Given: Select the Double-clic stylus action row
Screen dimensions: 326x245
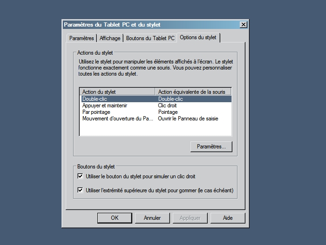Looking at the screenshot, I should [156, 99].
